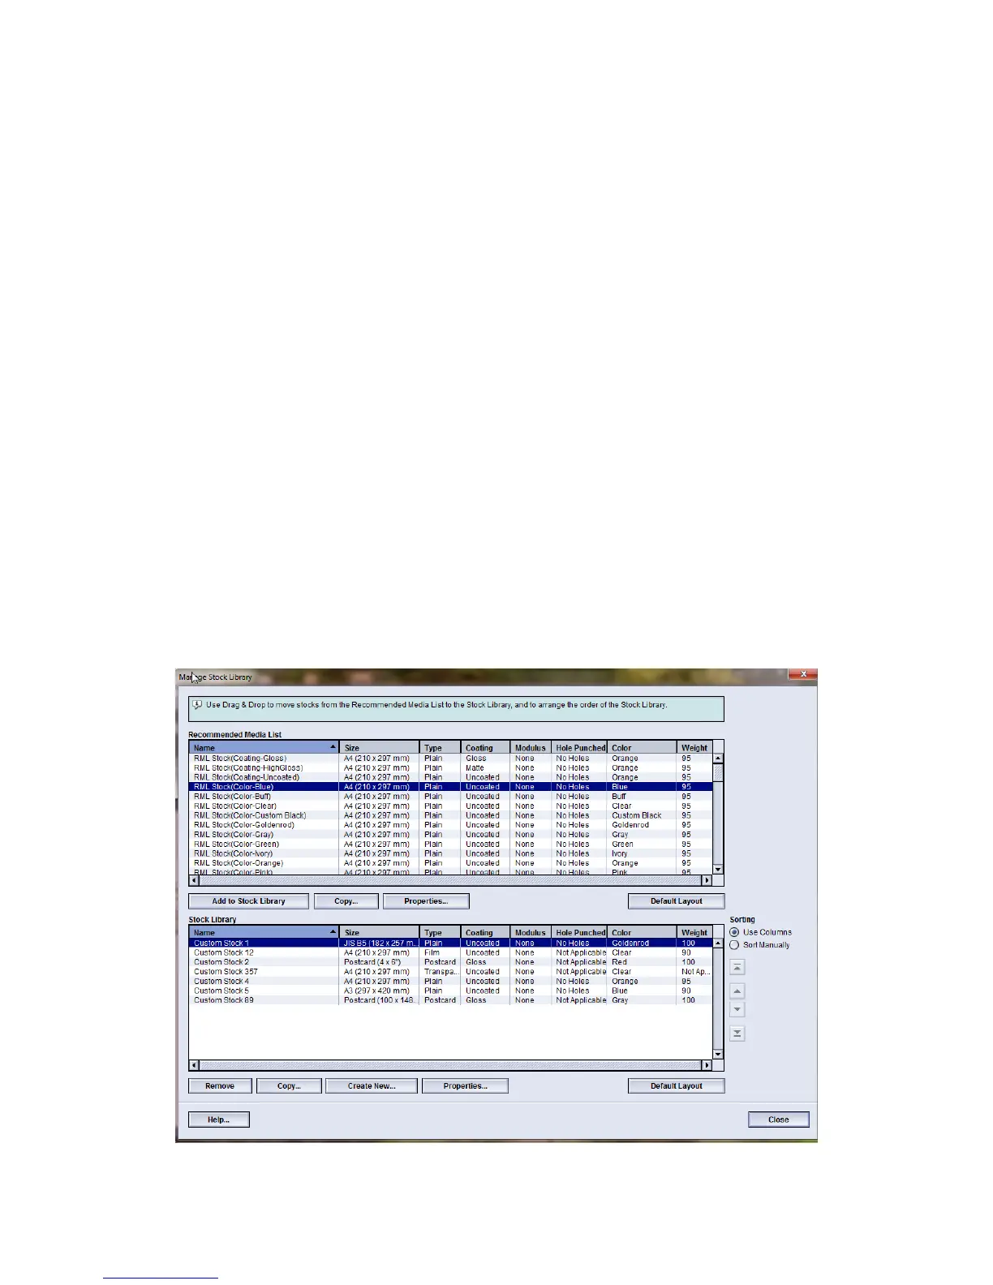The height and width of the screenshot is (1285, 993).
Task: Select Custom Stock 1 in Stock Library
Action: [x=451, y=943]
